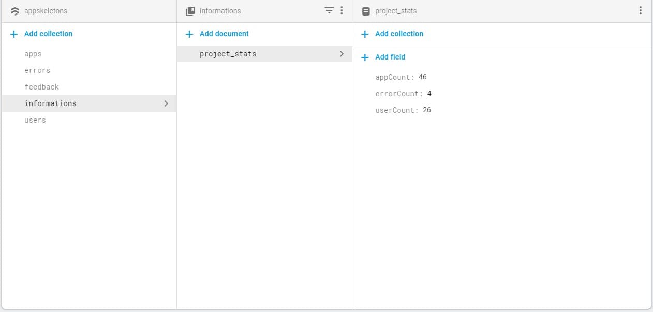Image resolution: width=653 pixels, height=312 pixels.
Task: Click the plus icon beside Add field
Action: pos(364,57)
